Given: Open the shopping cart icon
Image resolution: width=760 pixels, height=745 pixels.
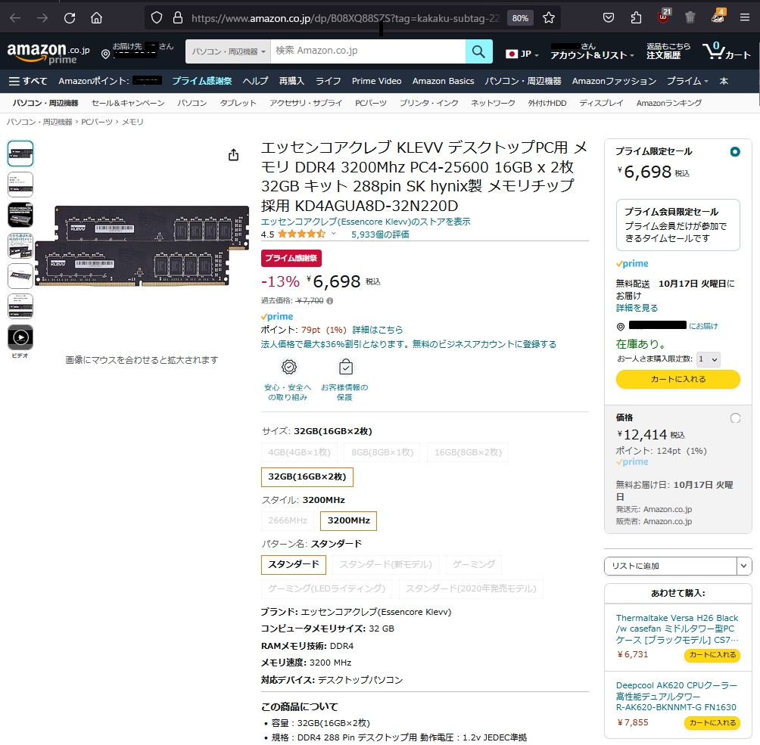Looking at the screenshot, I should point(715,51).
